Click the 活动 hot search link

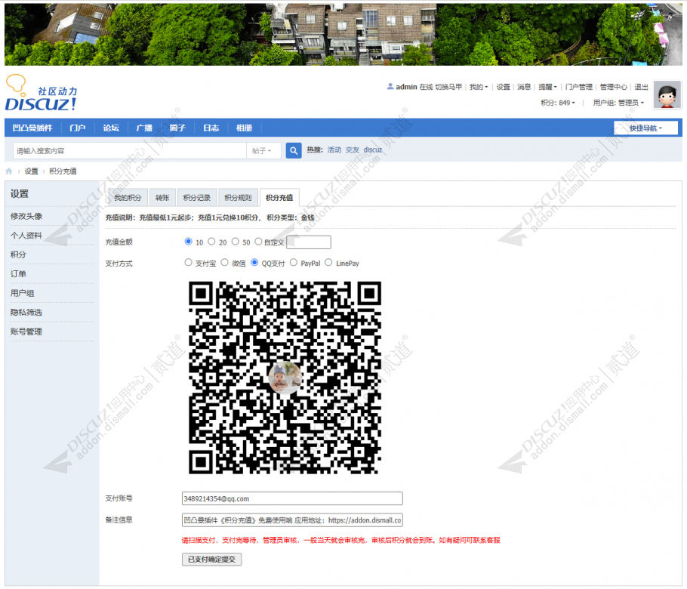pos(334,150)
